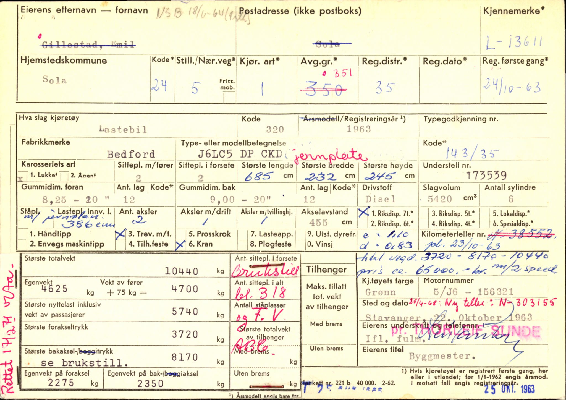566x400 pixels.
Task: Click the note 'se brukstill.'
Action: pyautogui.click(x=84, y=363)
